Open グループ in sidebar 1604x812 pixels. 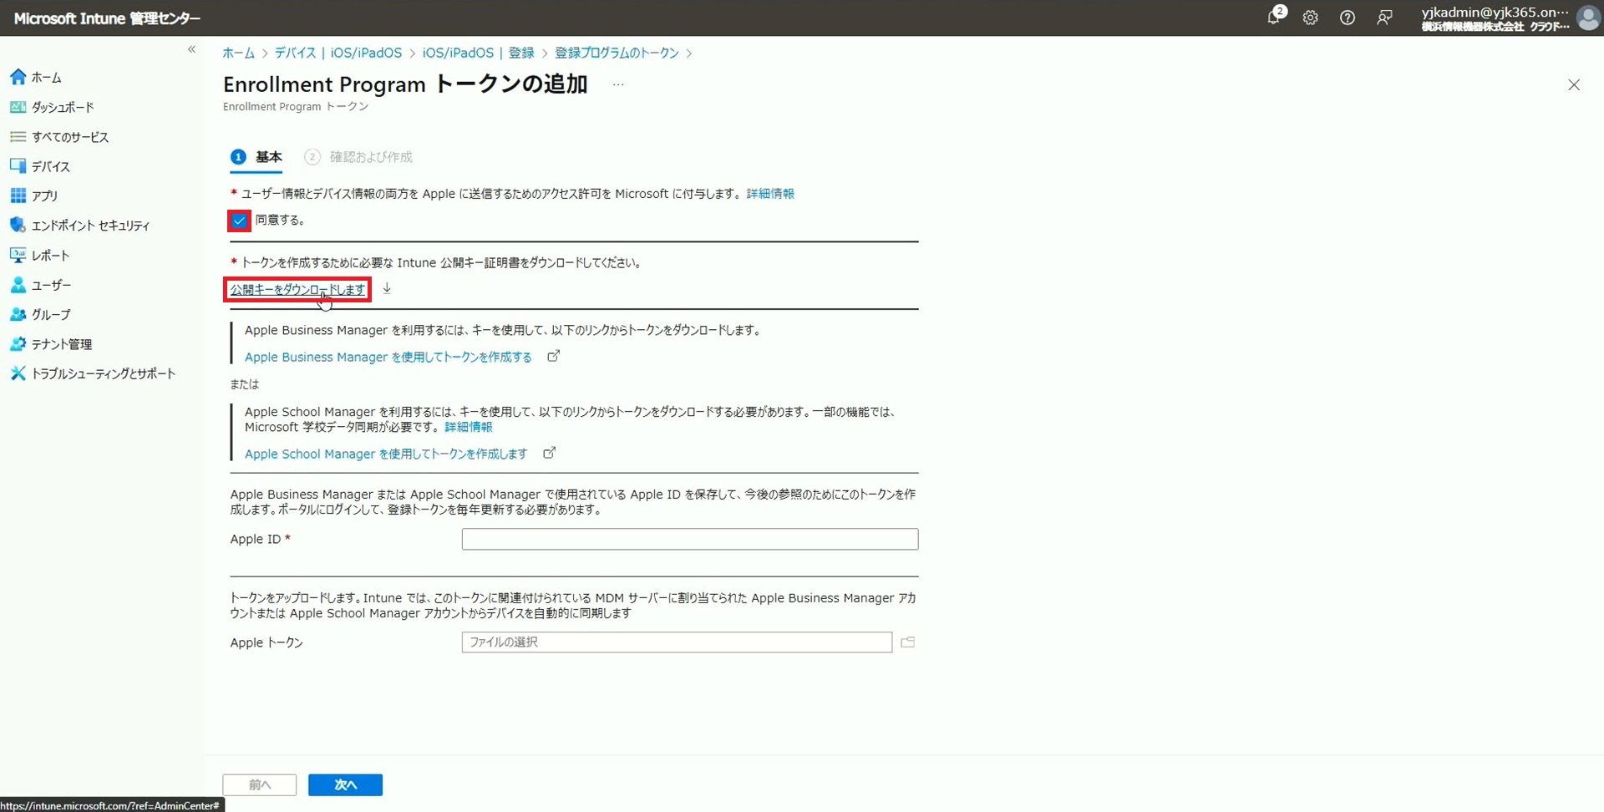(x=40, y=314)
